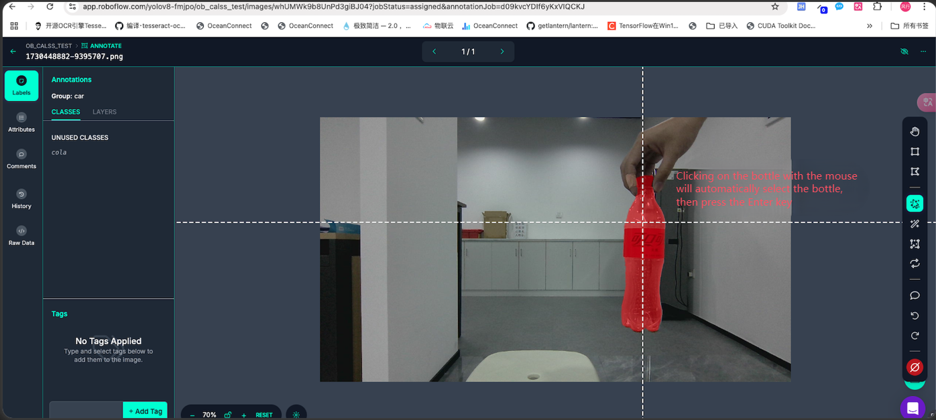Open the purple chat support widget

[913, 407]
